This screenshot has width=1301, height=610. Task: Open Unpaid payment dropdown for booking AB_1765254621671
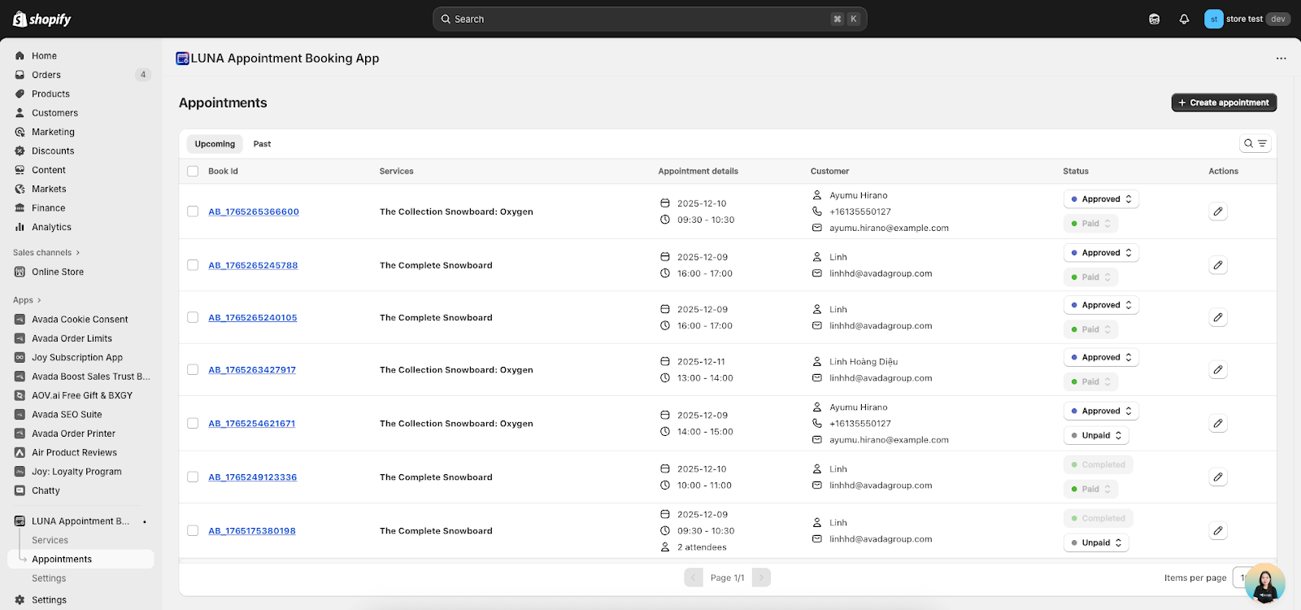(x=1096, y=436)
